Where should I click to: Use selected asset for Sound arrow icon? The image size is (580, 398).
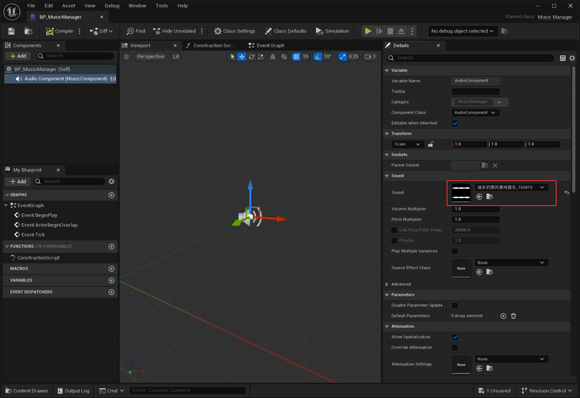[479, 197]
